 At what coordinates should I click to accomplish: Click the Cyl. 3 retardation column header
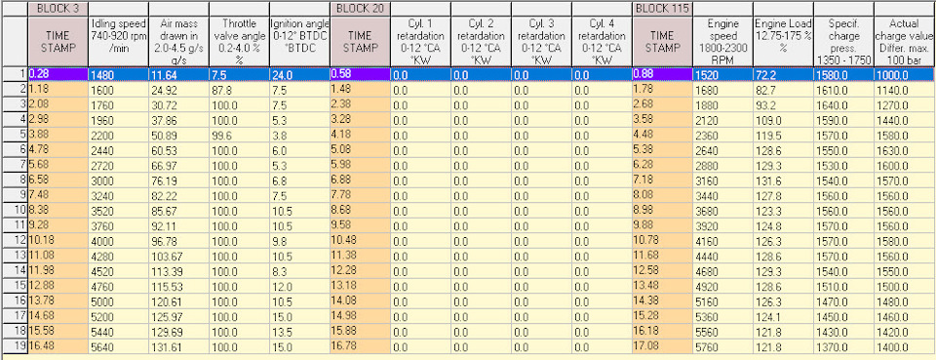(541, 41)
